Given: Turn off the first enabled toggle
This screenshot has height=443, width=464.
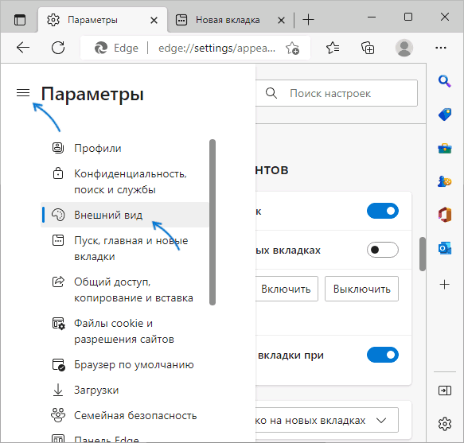Looking at the screenshot, I should 383,211.
